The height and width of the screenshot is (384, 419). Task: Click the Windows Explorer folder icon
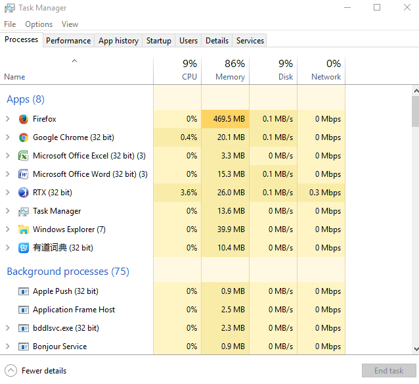[x=24, y=229]
